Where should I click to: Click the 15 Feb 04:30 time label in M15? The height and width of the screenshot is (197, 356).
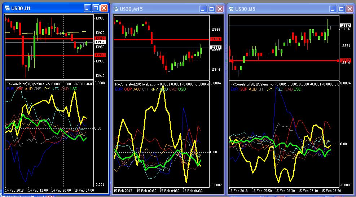coord(170,191)
